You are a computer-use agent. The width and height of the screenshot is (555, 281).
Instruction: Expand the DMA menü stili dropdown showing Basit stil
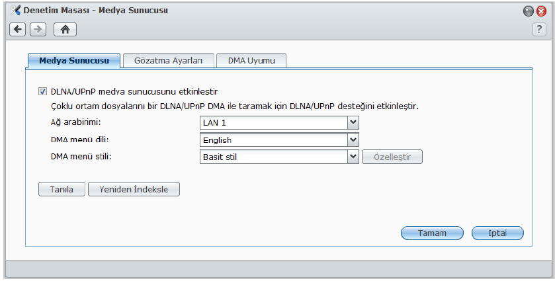pyautogui.click(x=353, y=157)
